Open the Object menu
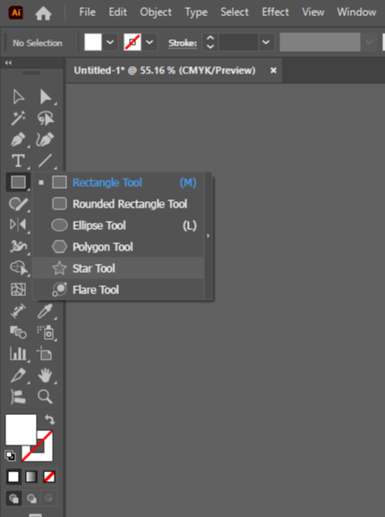The image size is (385, 517). (x=156, y=13)
